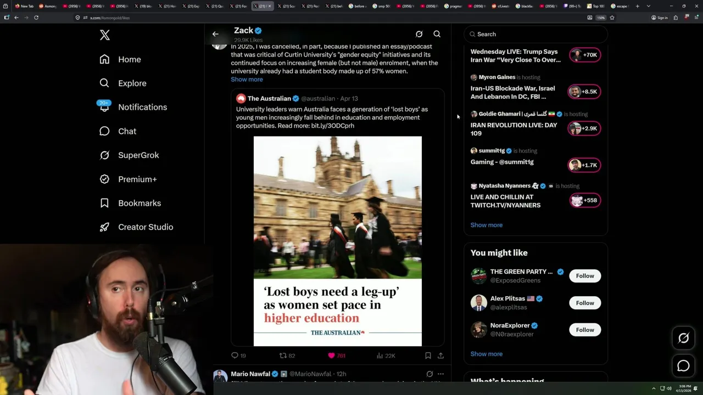
Task: Click The Australian account name
Action: point(269,99)
